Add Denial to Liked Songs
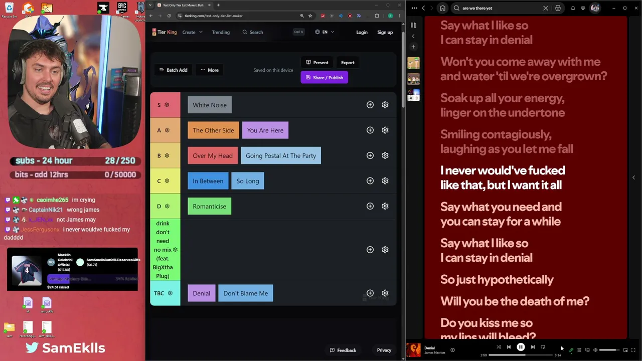Viewport: 642px width, 361px height. (x=452, y=350)
